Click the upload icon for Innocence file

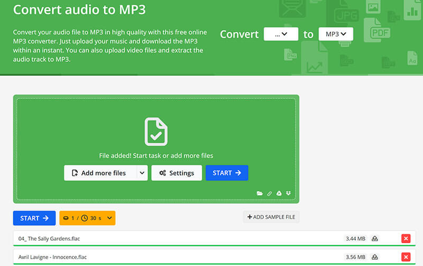click(375, 257)
